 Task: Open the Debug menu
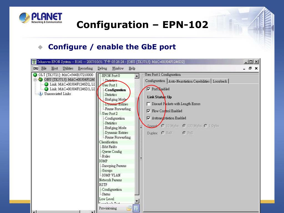click(x=102, y=69)
